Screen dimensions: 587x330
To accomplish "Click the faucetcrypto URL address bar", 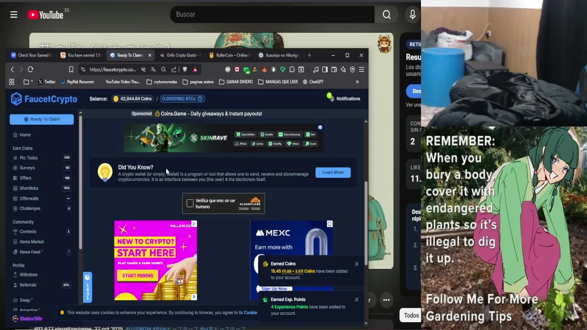I will click(x=113, y=70).
